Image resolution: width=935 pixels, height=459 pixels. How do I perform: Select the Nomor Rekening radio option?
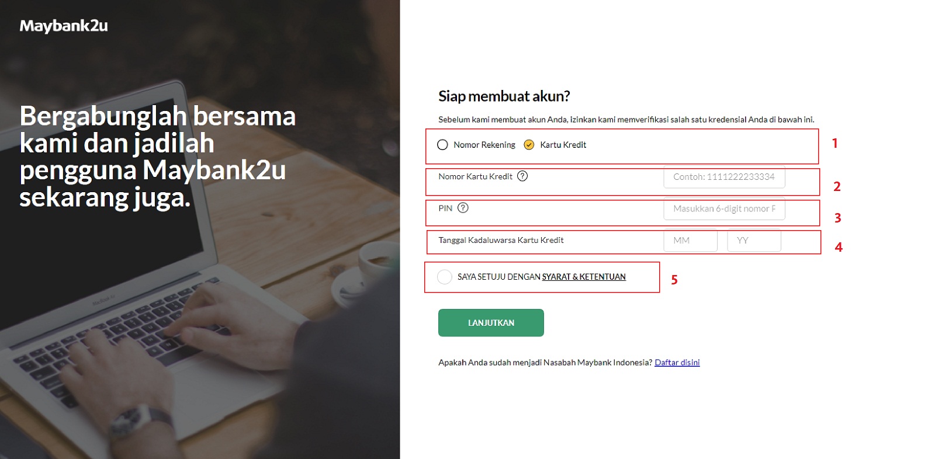[x=442, y=145]
